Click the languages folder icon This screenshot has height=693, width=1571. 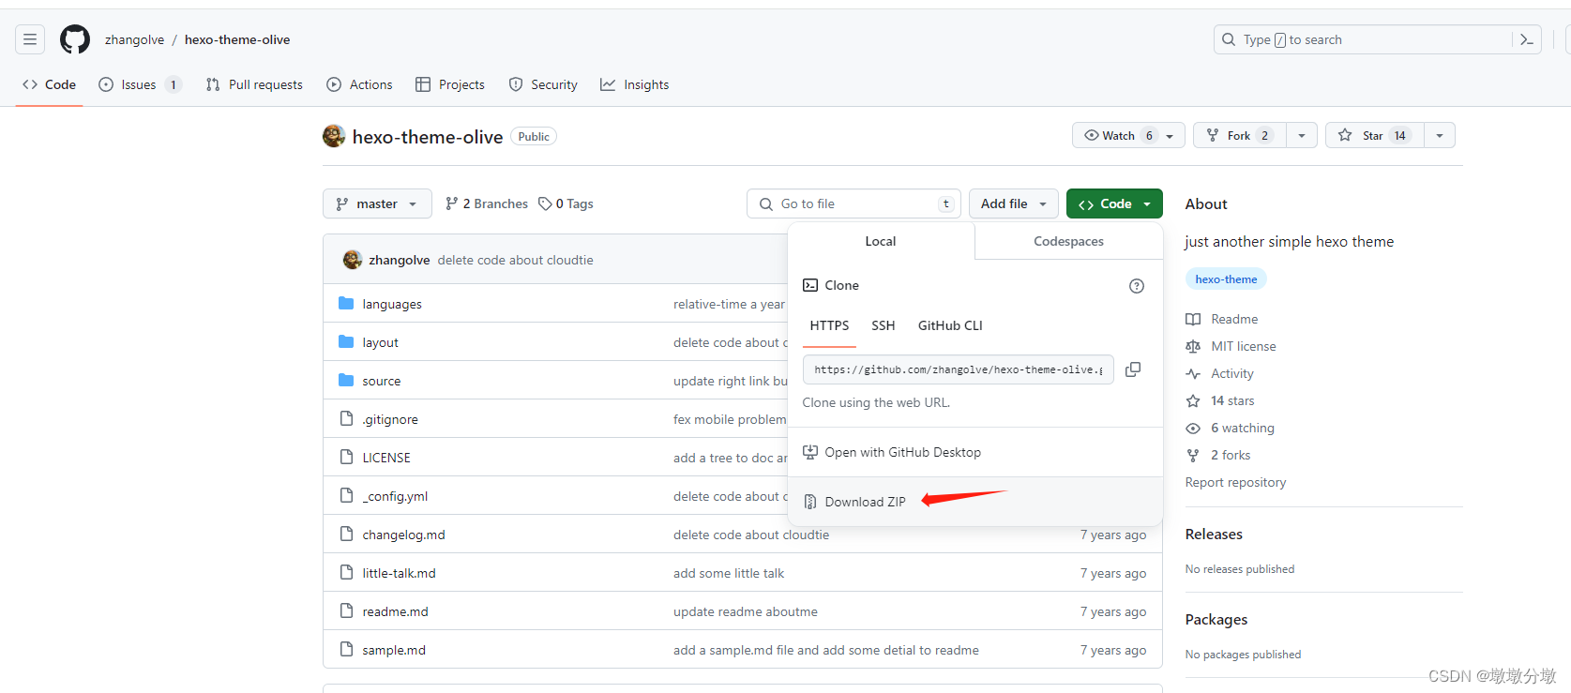coord(346,303)
